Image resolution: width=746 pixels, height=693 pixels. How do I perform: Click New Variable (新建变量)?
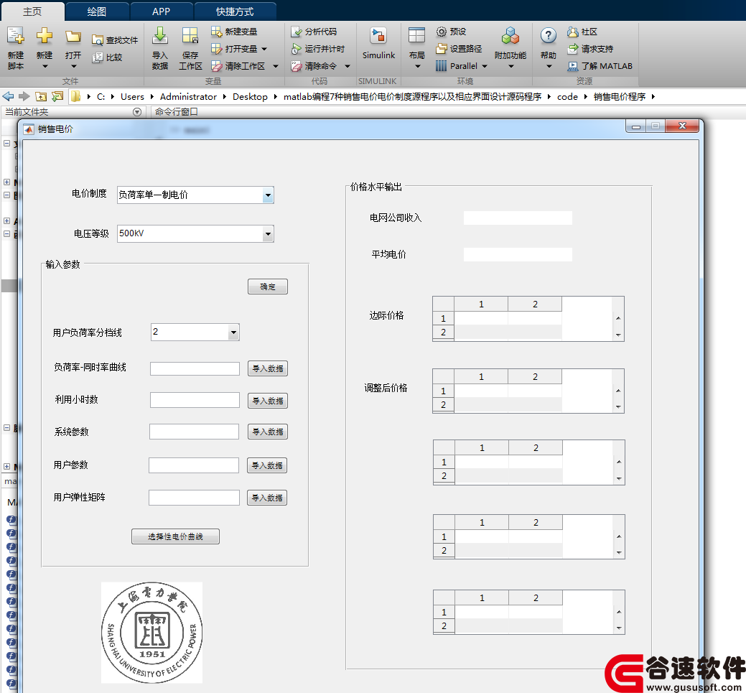pos(234,32)
